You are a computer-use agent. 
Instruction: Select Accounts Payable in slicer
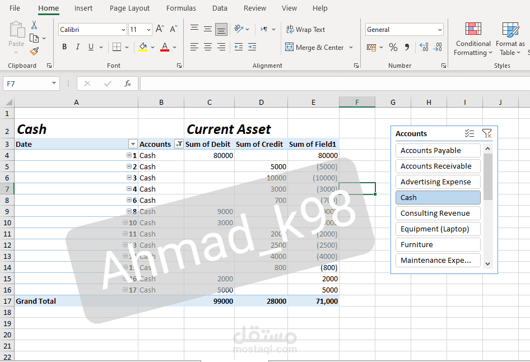point(438,150)
